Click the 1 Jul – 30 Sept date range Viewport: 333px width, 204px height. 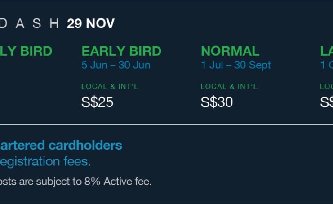[236, 65]
